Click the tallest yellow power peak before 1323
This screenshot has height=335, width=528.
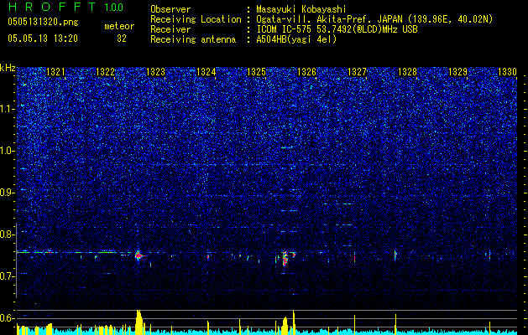[139, 322]
